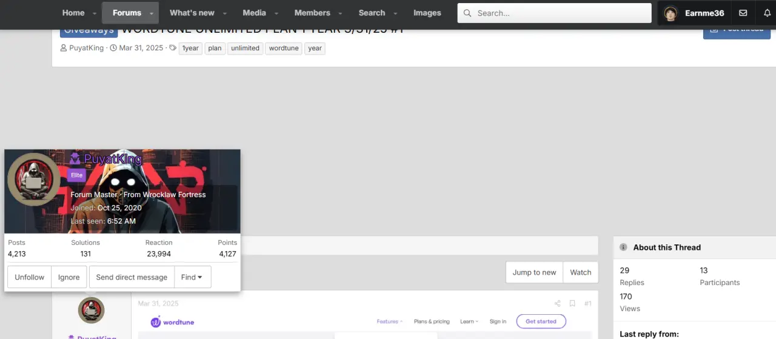Click the About this Thread info icon
Viewport: 776px width, 339px height.
click(623, 247)
